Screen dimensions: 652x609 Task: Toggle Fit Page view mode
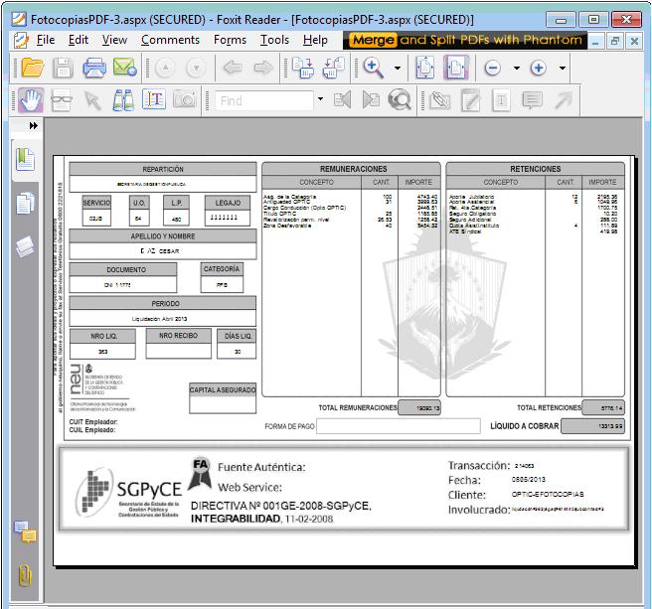pos(425,69)
